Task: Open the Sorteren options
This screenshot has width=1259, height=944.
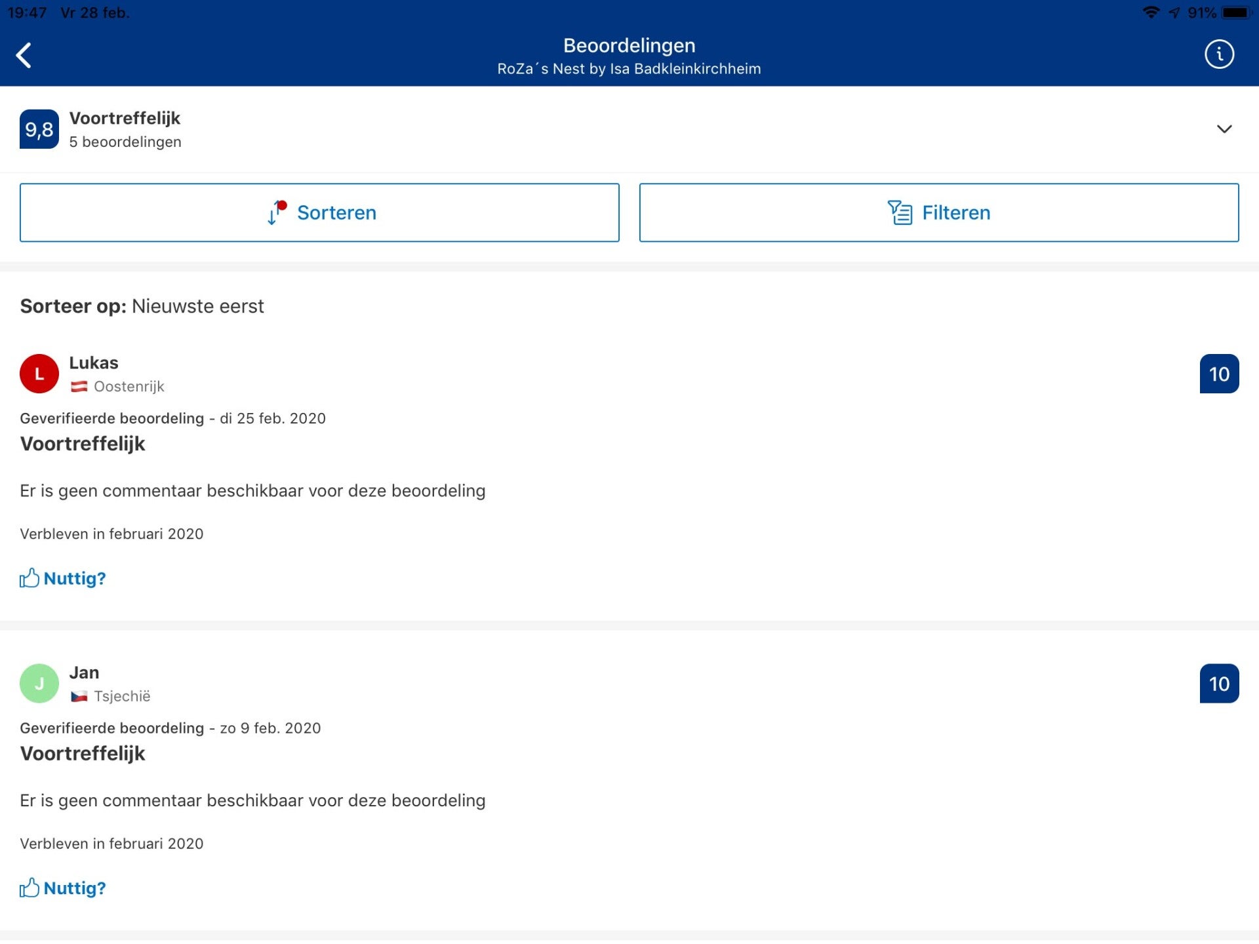Action: (x=319, y=212)
